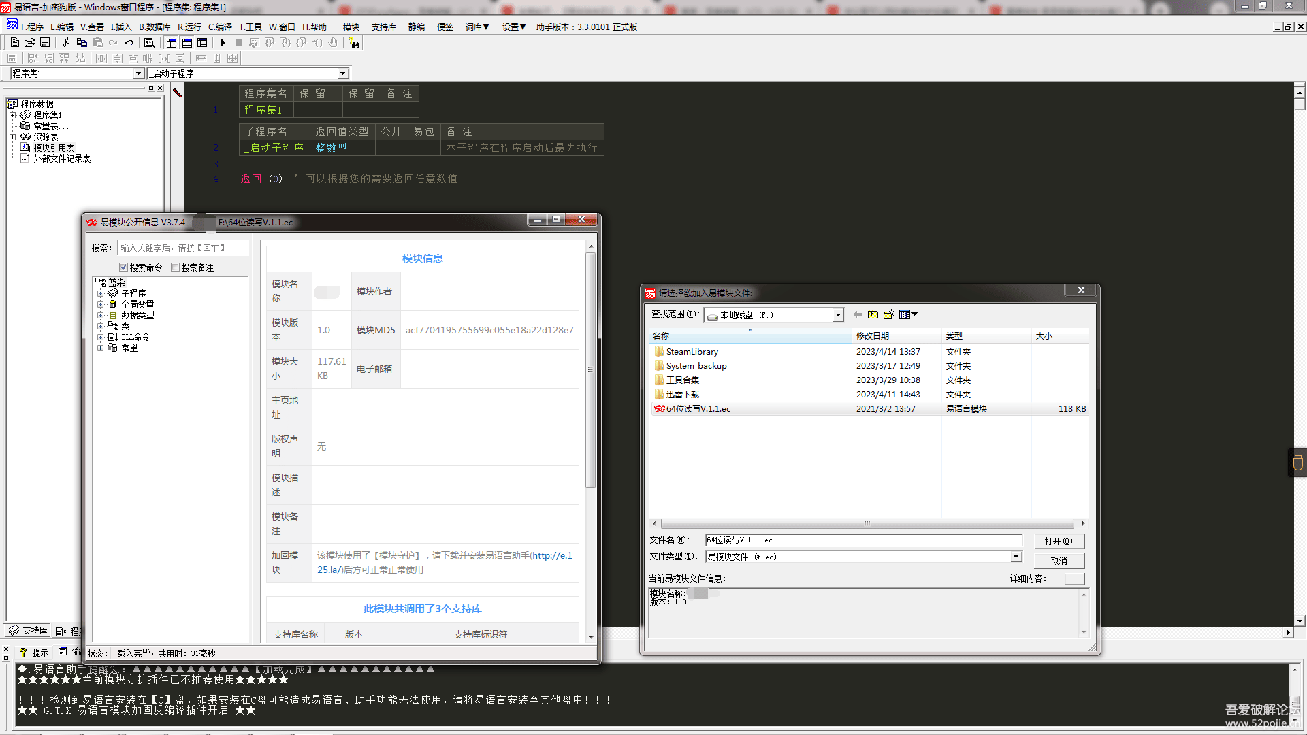Click the Up one level icon in file dialog
Image resolution: width=1307 pixels, height=735 pixels.
tap(873, 314)
